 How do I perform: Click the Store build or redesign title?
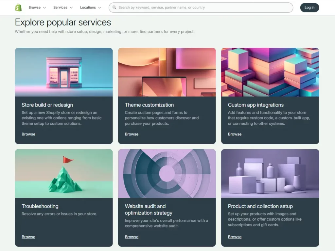[47, 105]
